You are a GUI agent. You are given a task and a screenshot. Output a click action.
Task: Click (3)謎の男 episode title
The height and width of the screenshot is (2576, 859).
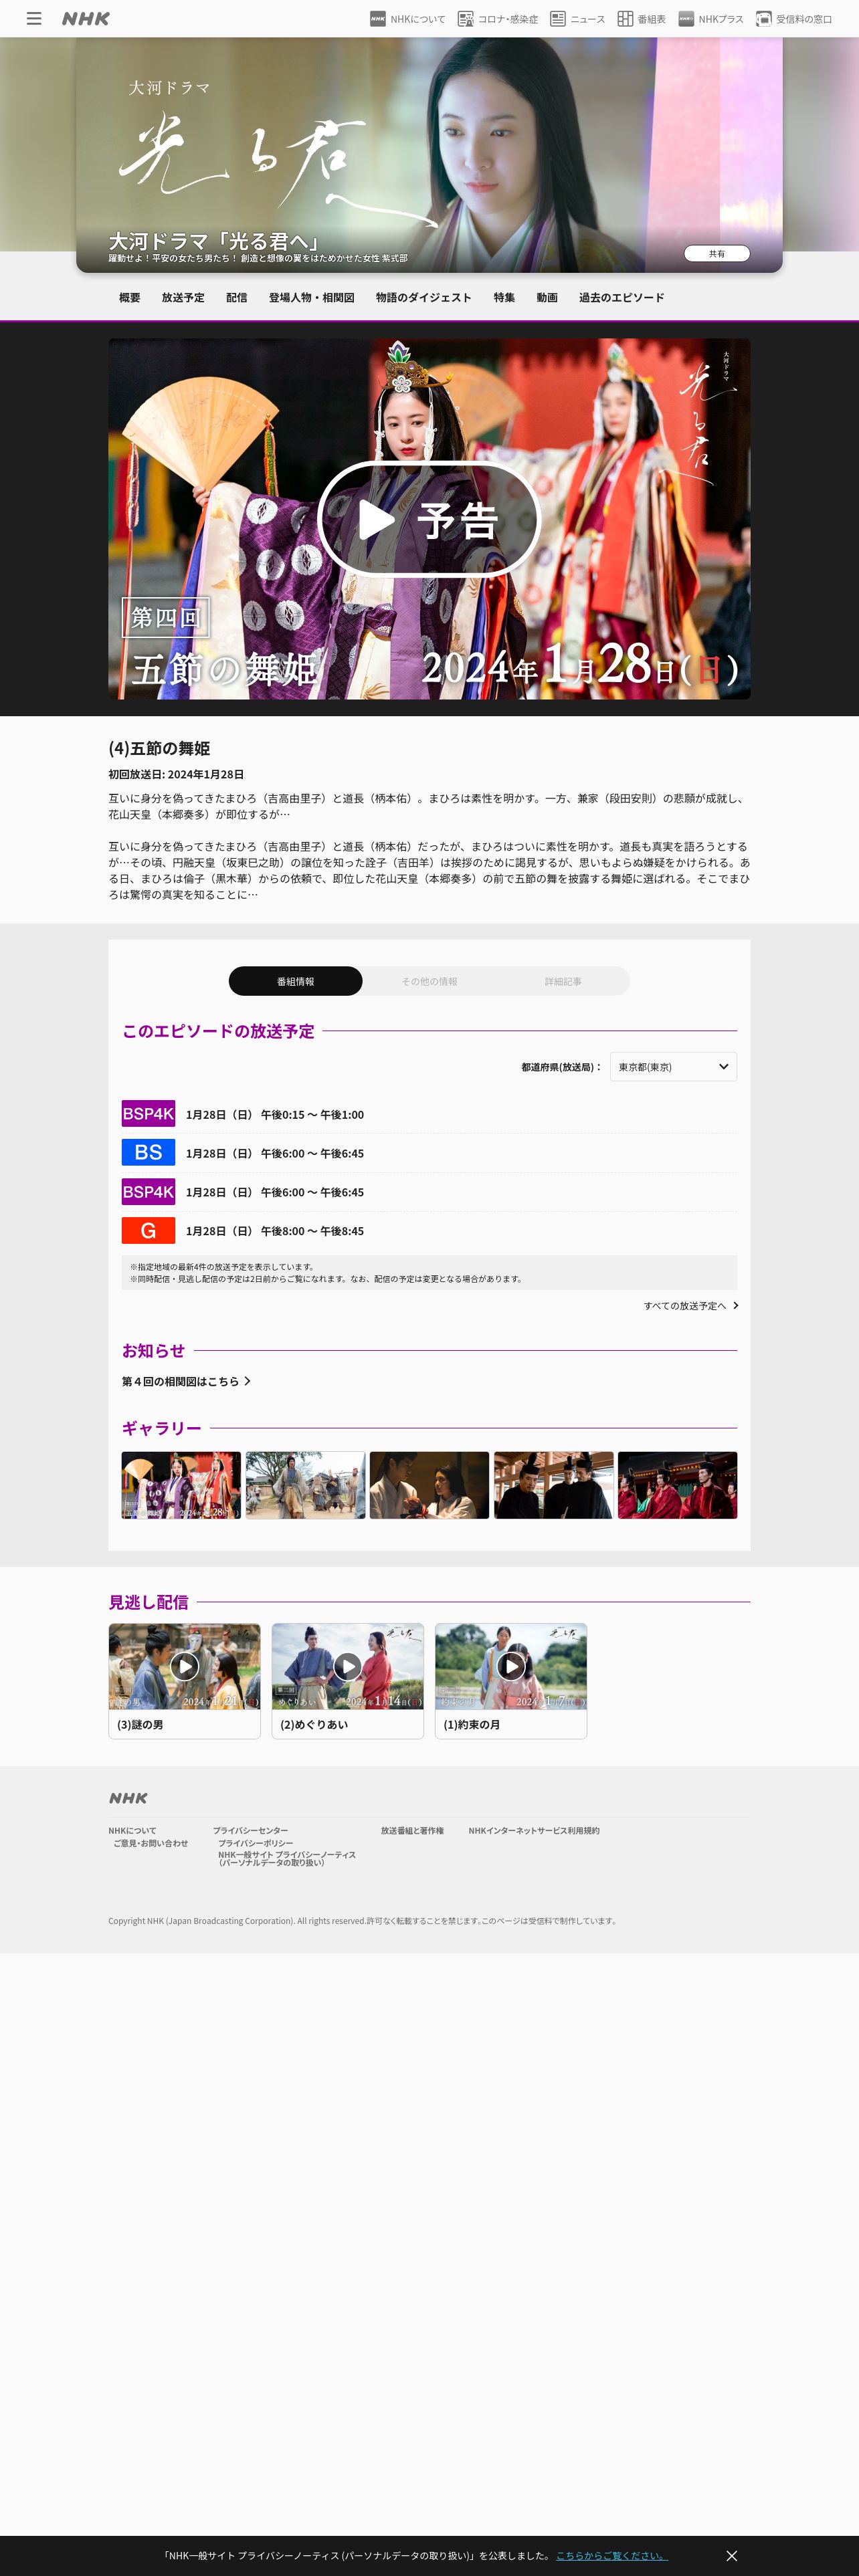click(x=140, y=1724)
